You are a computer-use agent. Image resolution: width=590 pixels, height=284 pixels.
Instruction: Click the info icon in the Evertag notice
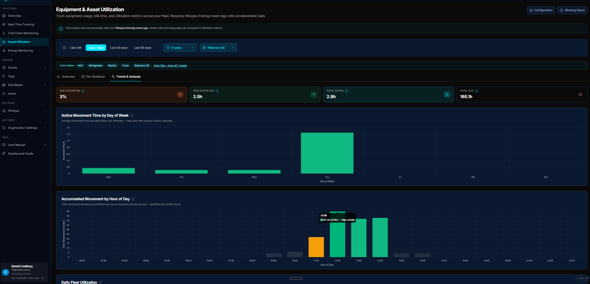tap(61, 29)
